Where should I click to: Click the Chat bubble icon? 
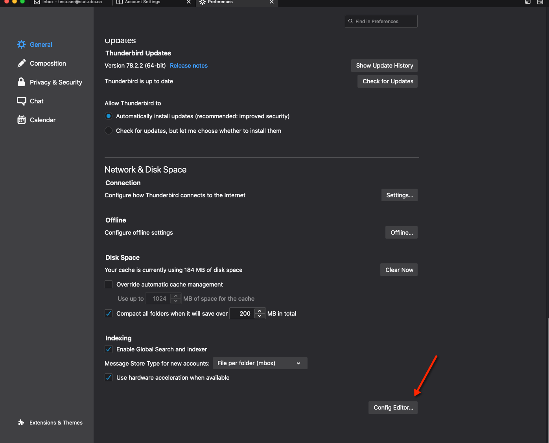(x=21, y=101)
